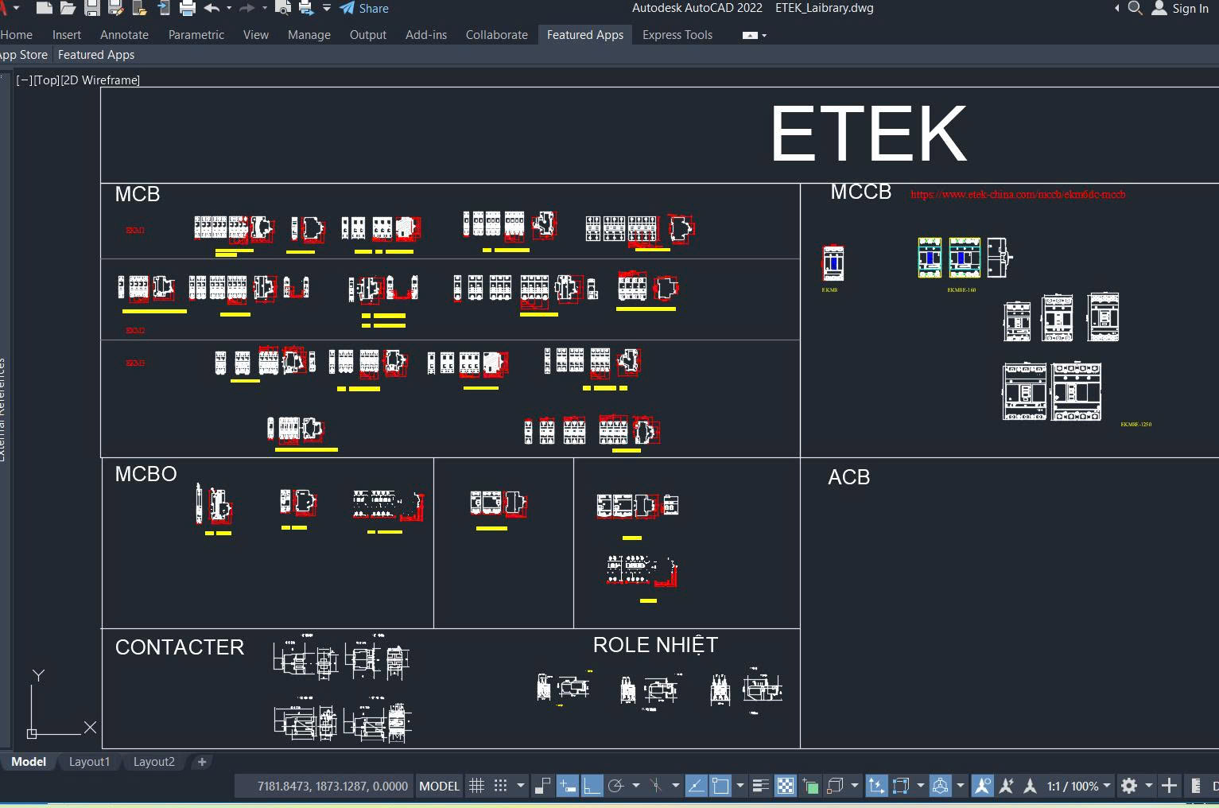Select the Model tab

(29, 762)
